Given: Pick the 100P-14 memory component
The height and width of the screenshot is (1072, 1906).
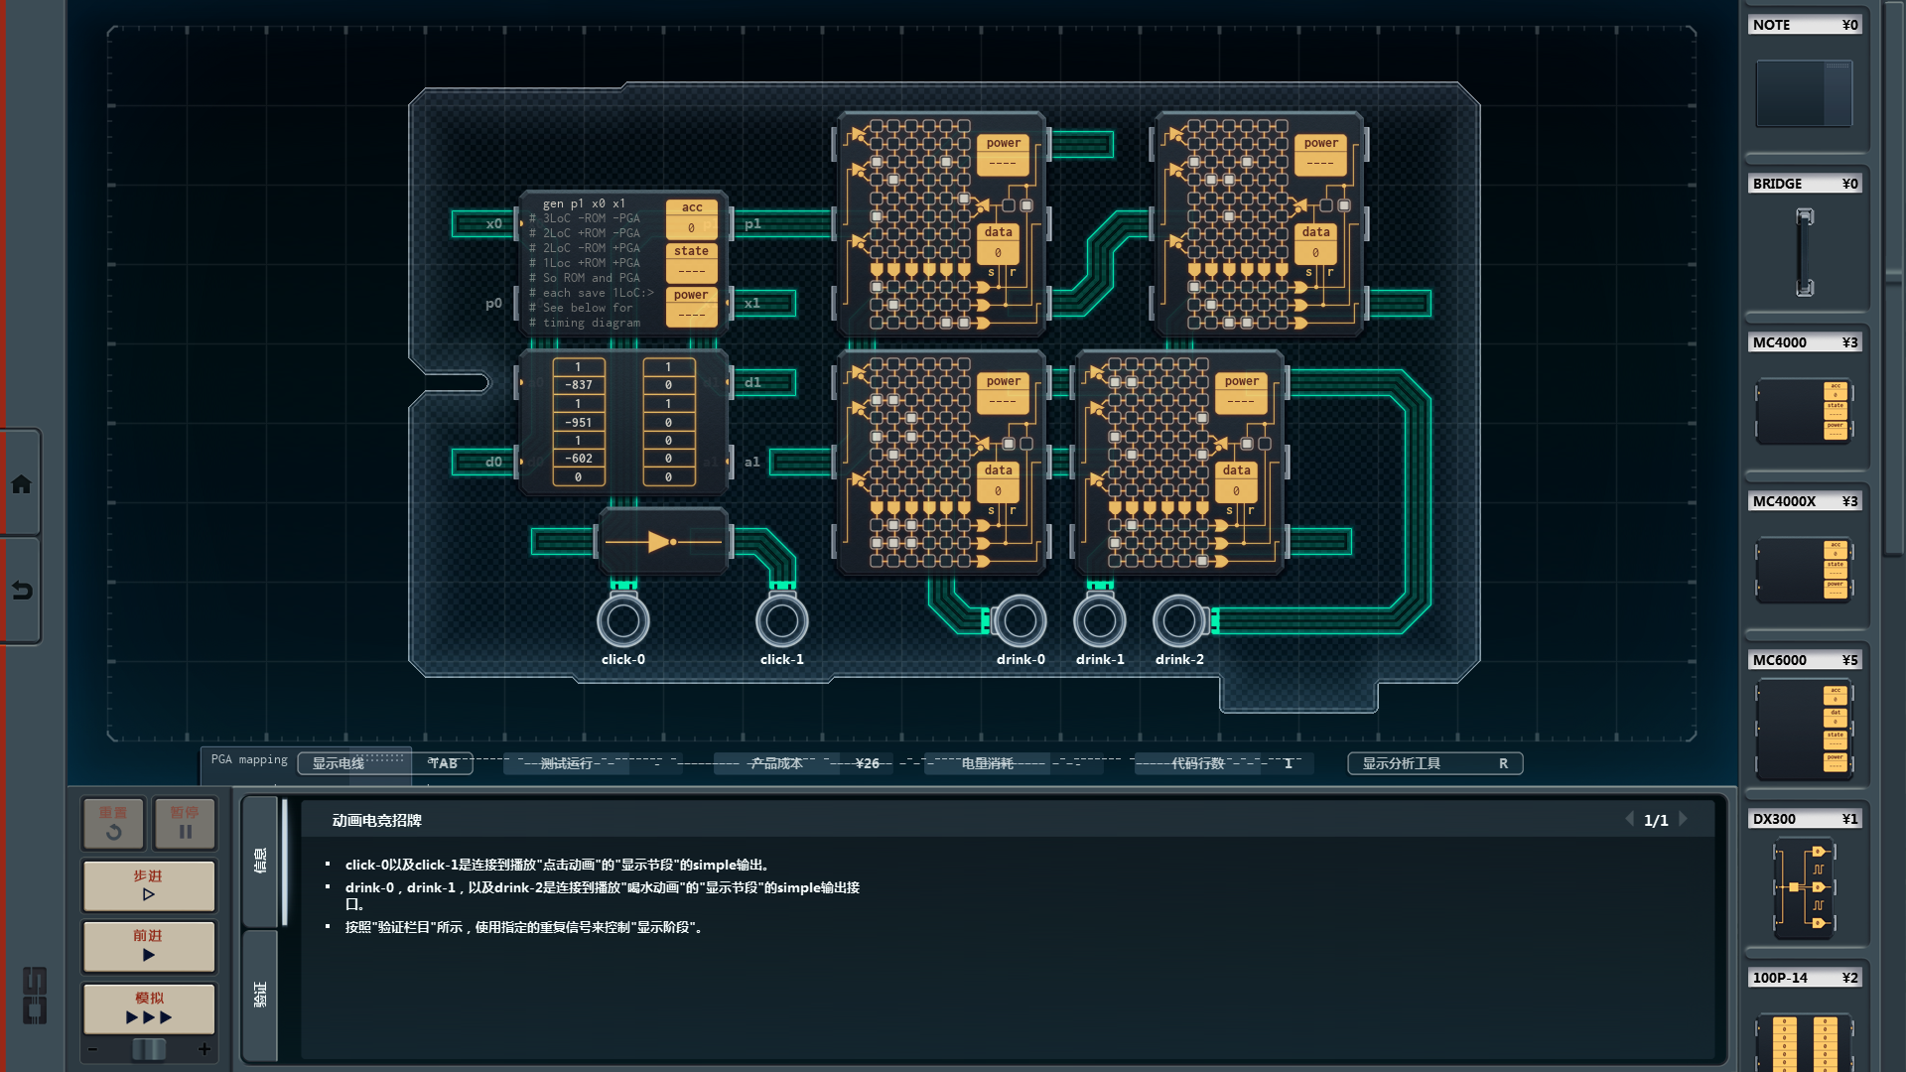Looking at the screenshot, I should [1804, 1040].
